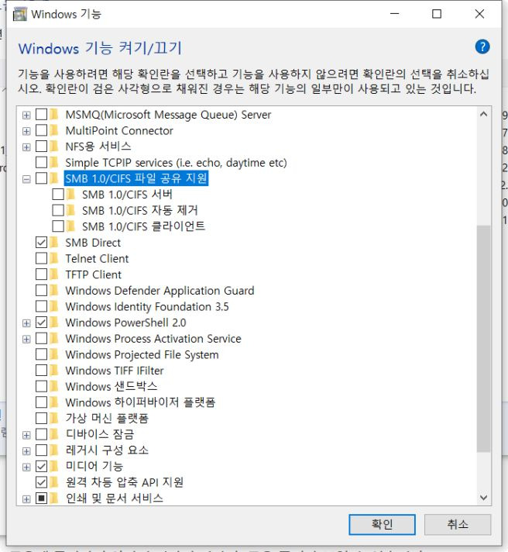508x552 pixels.
Task: Click folder icon beside SMB 1.0/CIFS 서버
Action: pyautogui.click(x=70, y=194)
